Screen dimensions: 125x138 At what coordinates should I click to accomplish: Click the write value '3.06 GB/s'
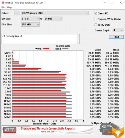click(x=95, y=101)
